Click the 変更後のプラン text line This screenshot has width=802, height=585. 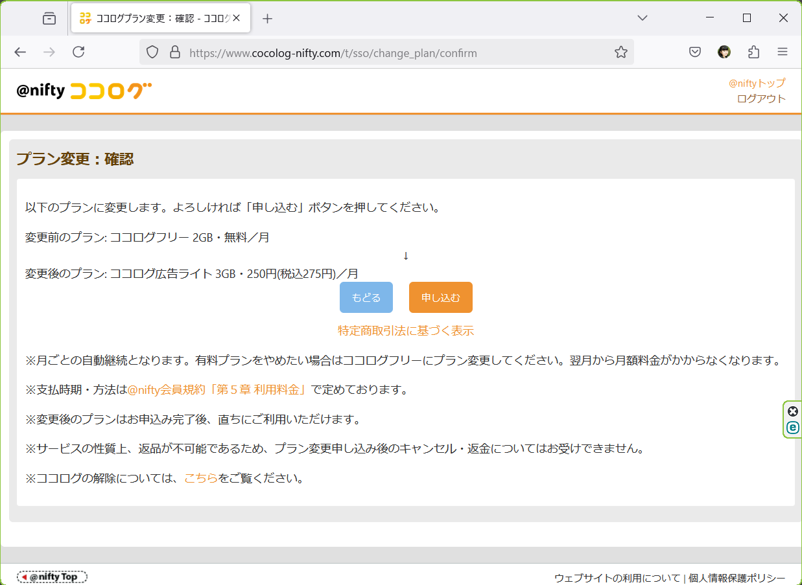(191, 273)
